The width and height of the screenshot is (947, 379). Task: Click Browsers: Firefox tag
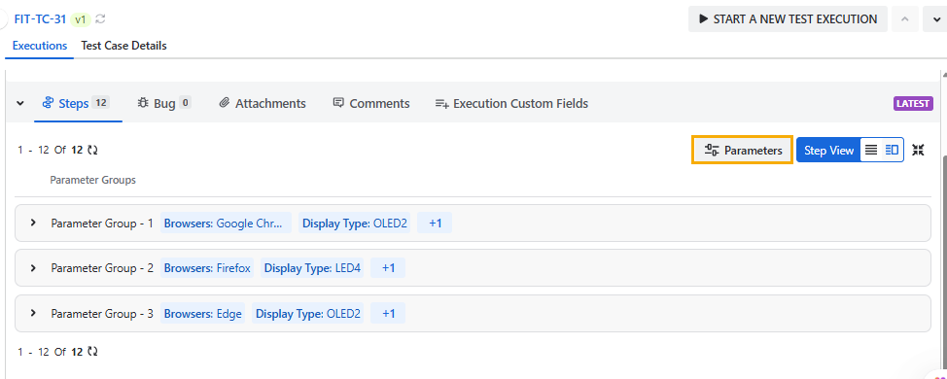207,268
